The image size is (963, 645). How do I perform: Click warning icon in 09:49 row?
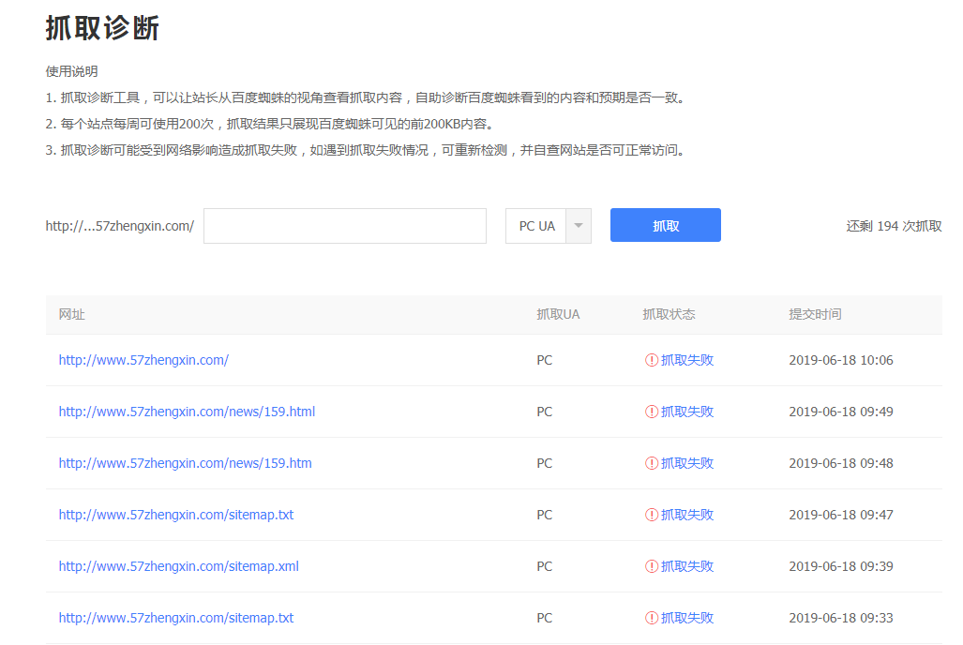651,412
